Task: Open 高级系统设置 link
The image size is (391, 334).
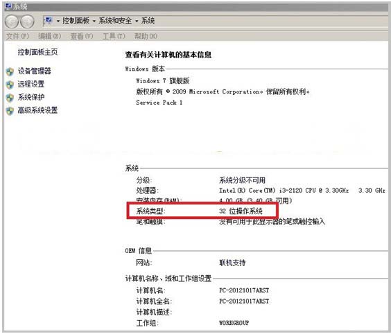Action: pos(37,110)
